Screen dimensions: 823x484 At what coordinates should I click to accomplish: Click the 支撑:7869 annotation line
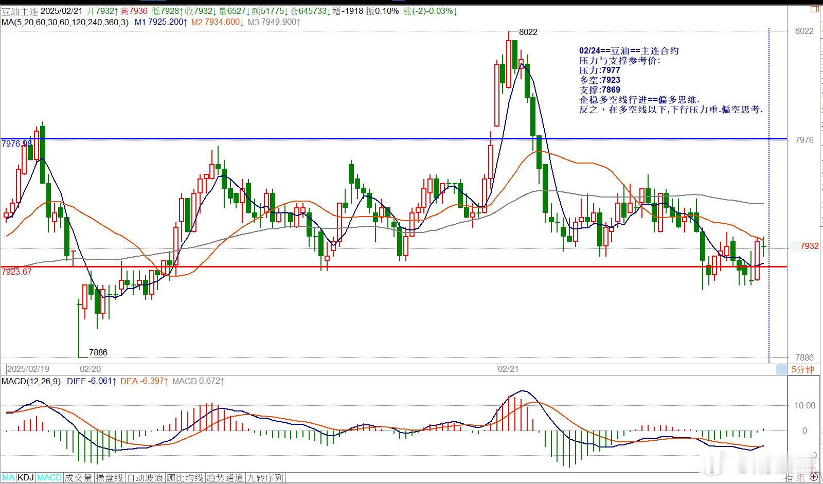pyautogui.click(x=600, y=89)
